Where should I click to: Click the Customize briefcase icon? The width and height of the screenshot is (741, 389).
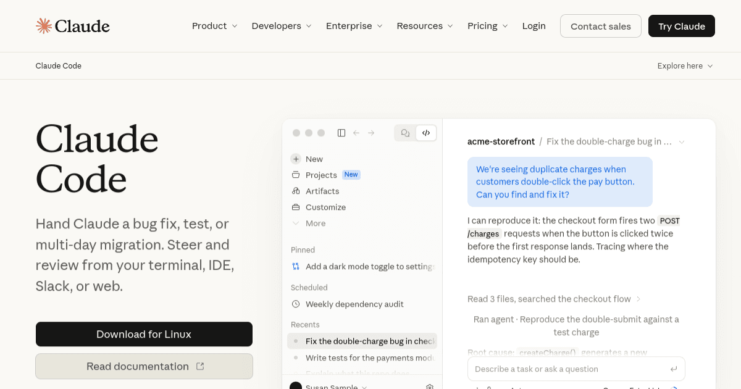pyautogui.click(x=296, y=207)
